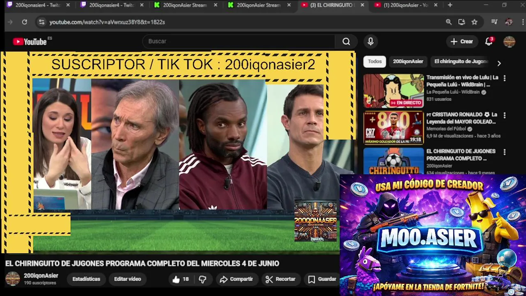Open Estadísticas for this video
Viewport: 526px width, 296px height.
(x=86, y=279)
